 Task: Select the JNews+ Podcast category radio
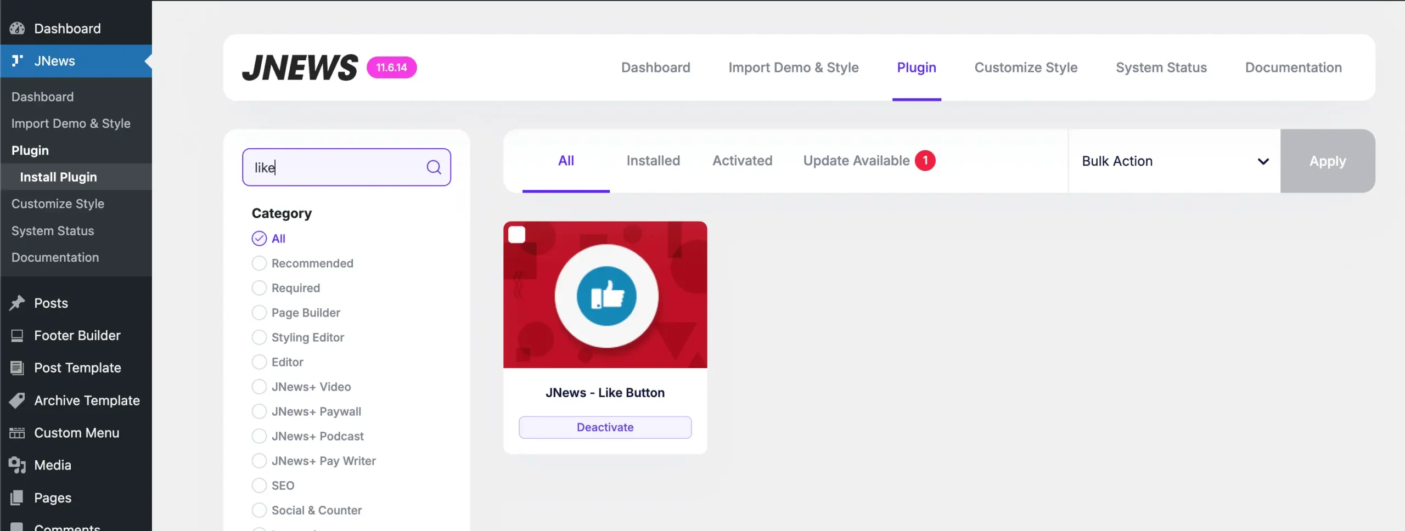click(x=259, y=436)
